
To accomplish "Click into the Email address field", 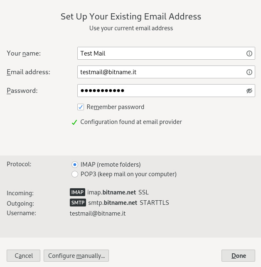I will 166,72.
